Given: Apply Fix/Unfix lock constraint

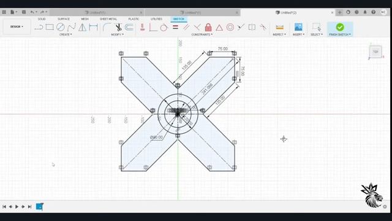Looking at the screenshot, I should pyautogui.click(x=208, y=27).
